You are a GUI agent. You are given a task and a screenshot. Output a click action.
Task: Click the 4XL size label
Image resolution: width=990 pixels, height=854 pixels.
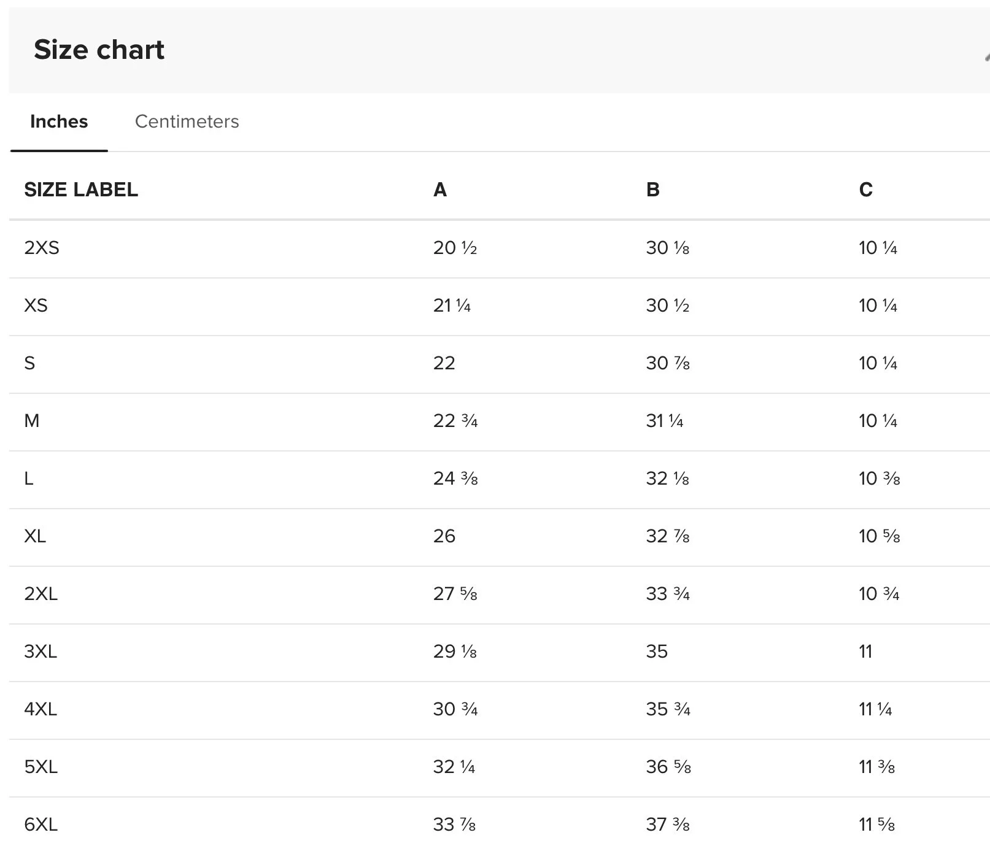41,709
